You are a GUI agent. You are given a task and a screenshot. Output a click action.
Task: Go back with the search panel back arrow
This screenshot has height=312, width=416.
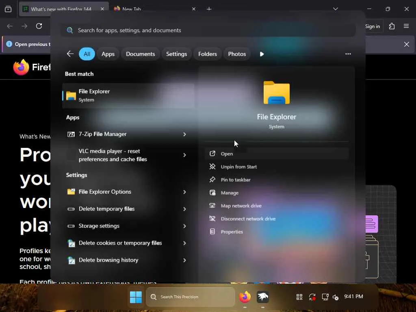click(x=70, y=54)
